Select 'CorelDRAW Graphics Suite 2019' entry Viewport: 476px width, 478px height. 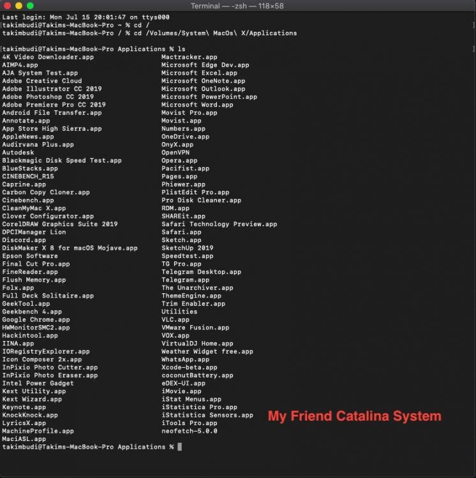60,224
